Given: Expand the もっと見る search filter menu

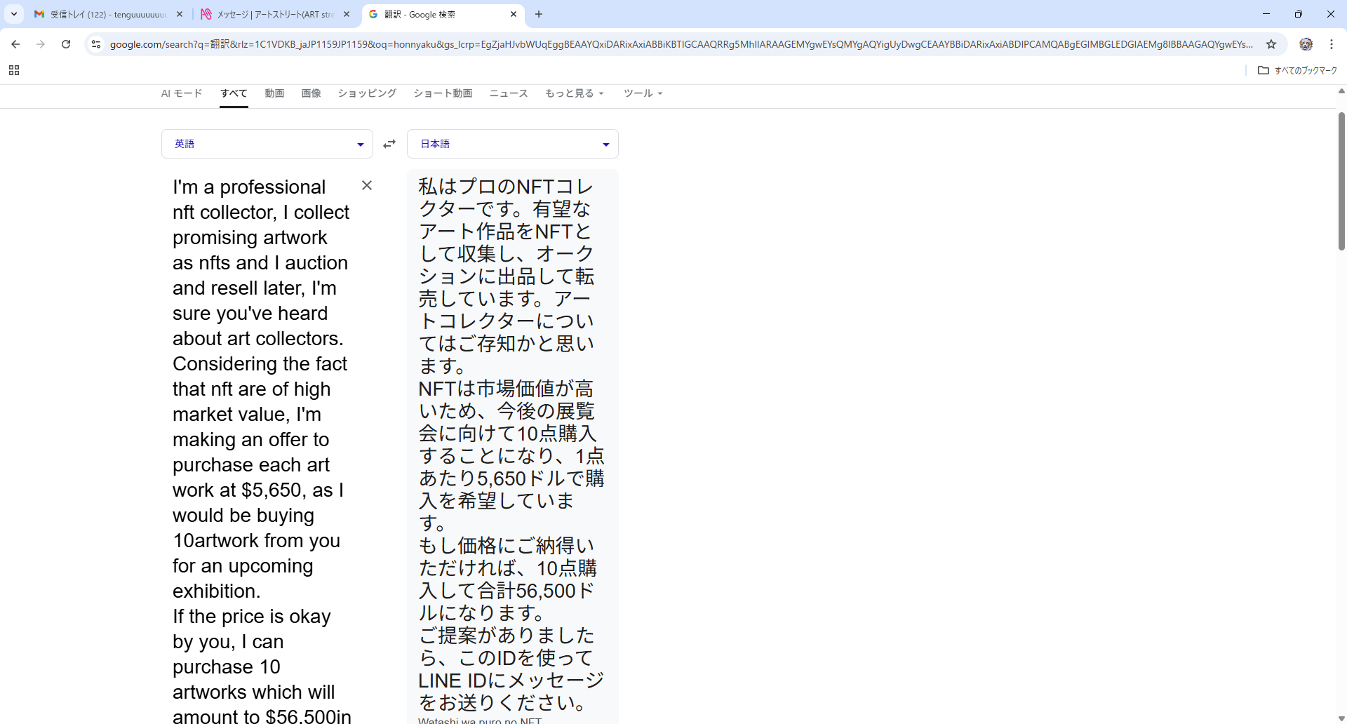Looking at the screenshot, I should pyautogui.click(x=574, y=93).
